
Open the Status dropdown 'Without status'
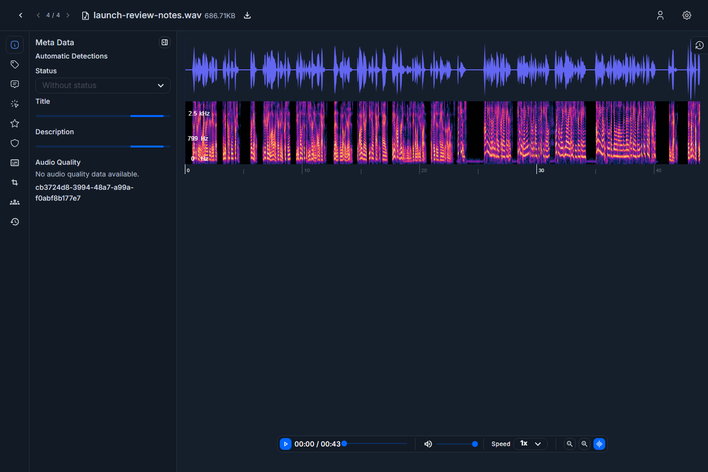coord(103,86)
